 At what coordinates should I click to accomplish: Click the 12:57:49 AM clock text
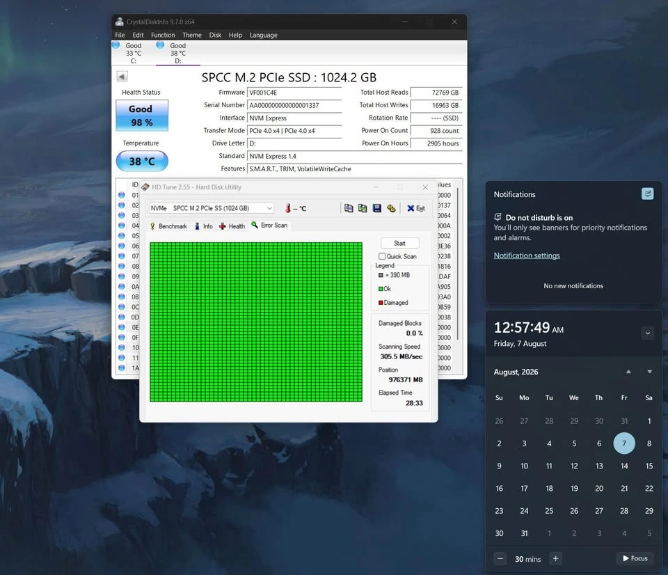point(528,327)
